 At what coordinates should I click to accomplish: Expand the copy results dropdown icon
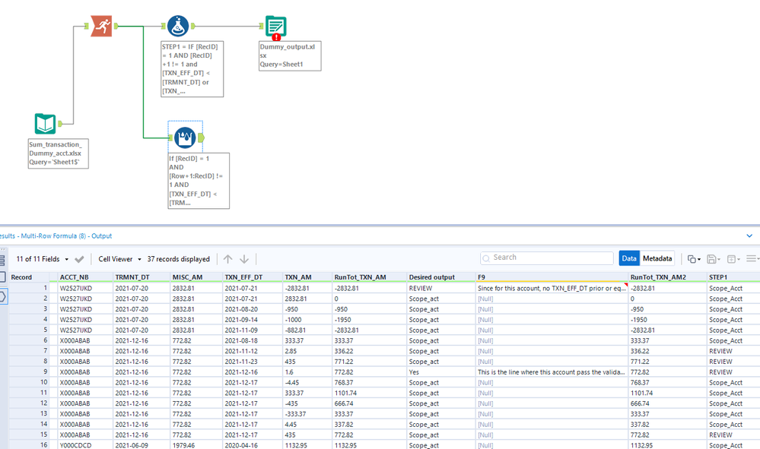(x=693, y=259)
